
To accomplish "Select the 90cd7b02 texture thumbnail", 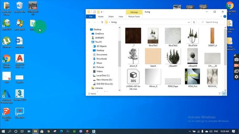I will (x=173, y=37).
